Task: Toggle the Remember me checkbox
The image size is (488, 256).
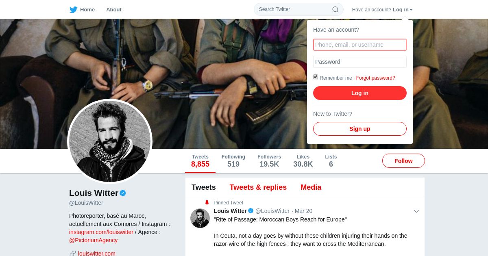Action: [316, 77]
